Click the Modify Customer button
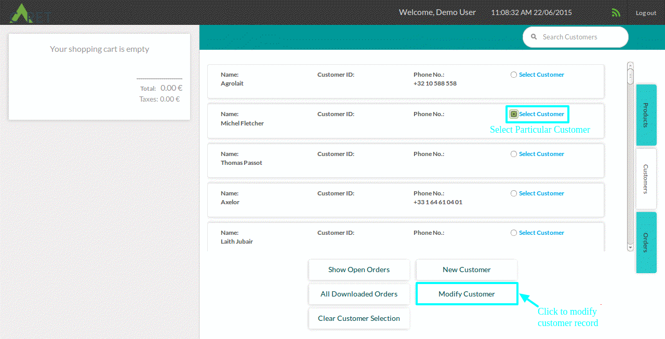This screenshot has width=665, height=339. click(466, 293)
